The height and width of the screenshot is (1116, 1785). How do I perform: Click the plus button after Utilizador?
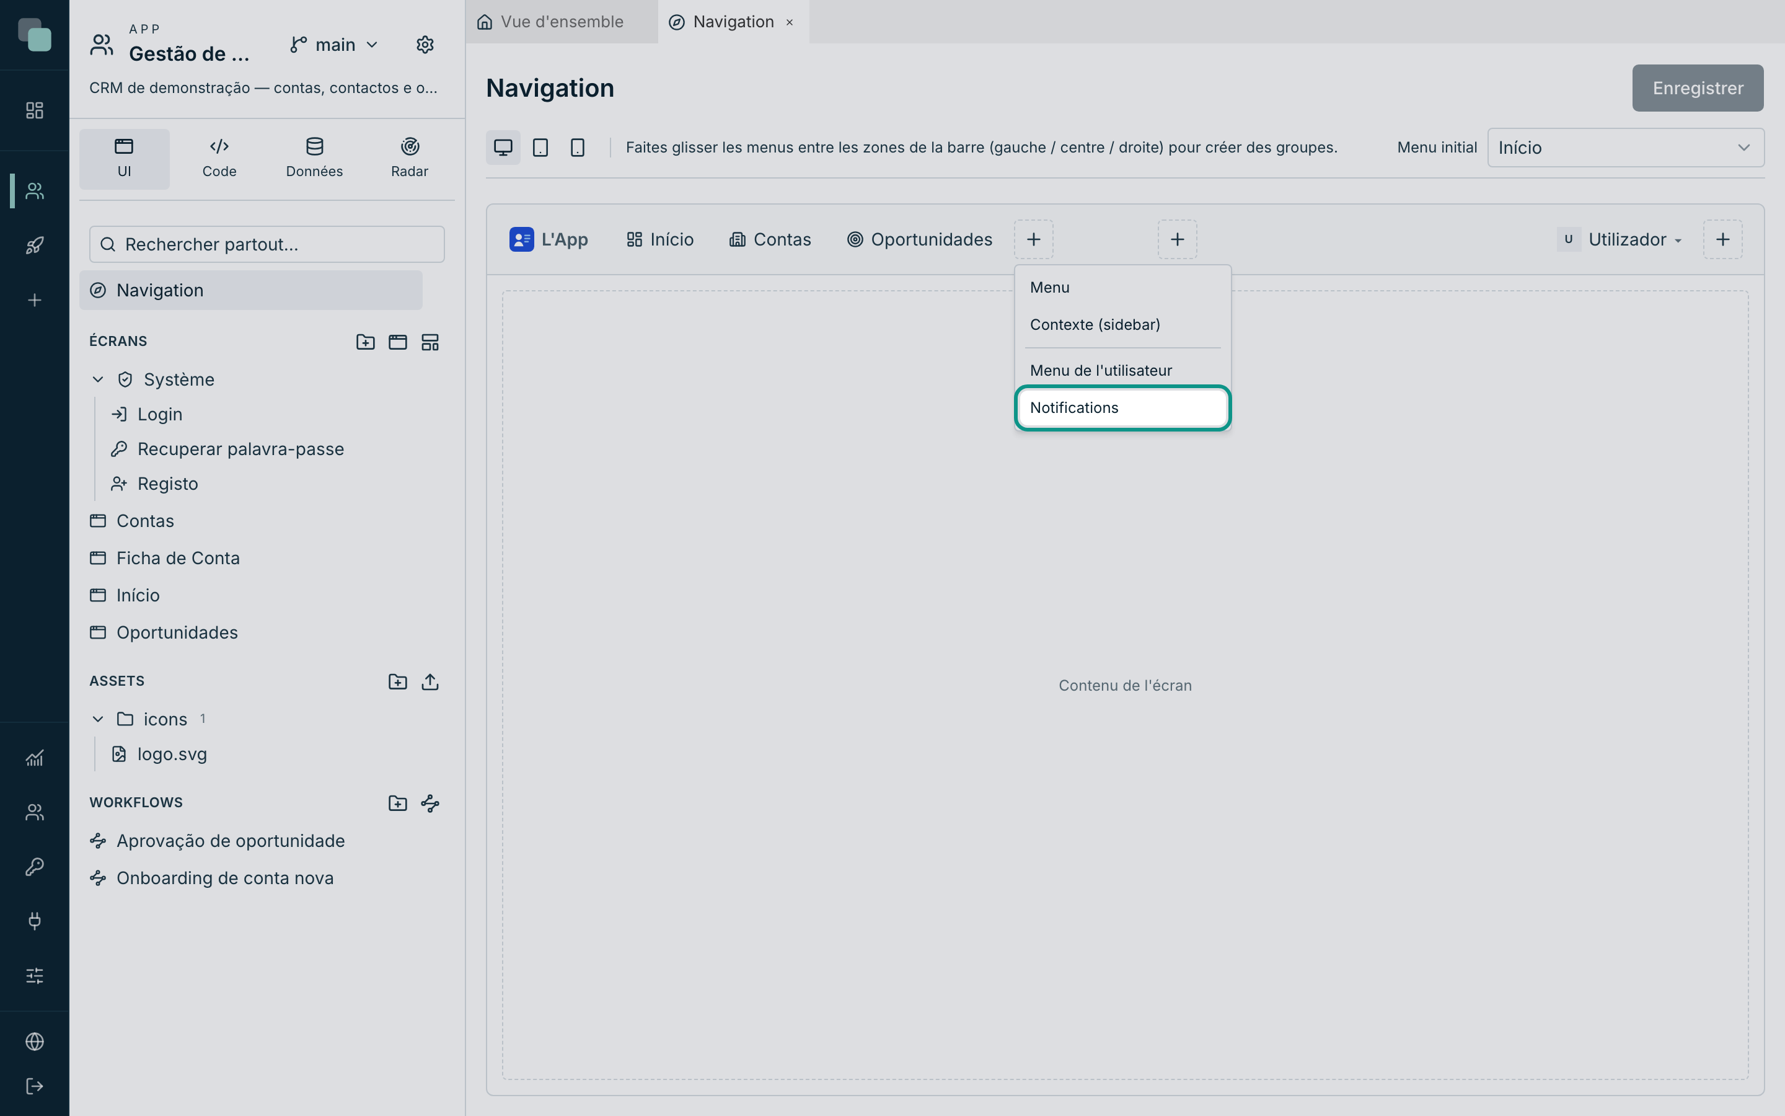click(1722, 239)
